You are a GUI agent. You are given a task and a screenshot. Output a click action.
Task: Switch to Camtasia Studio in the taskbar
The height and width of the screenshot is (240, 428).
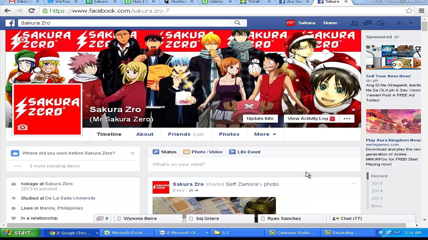(x=293, y=233)
